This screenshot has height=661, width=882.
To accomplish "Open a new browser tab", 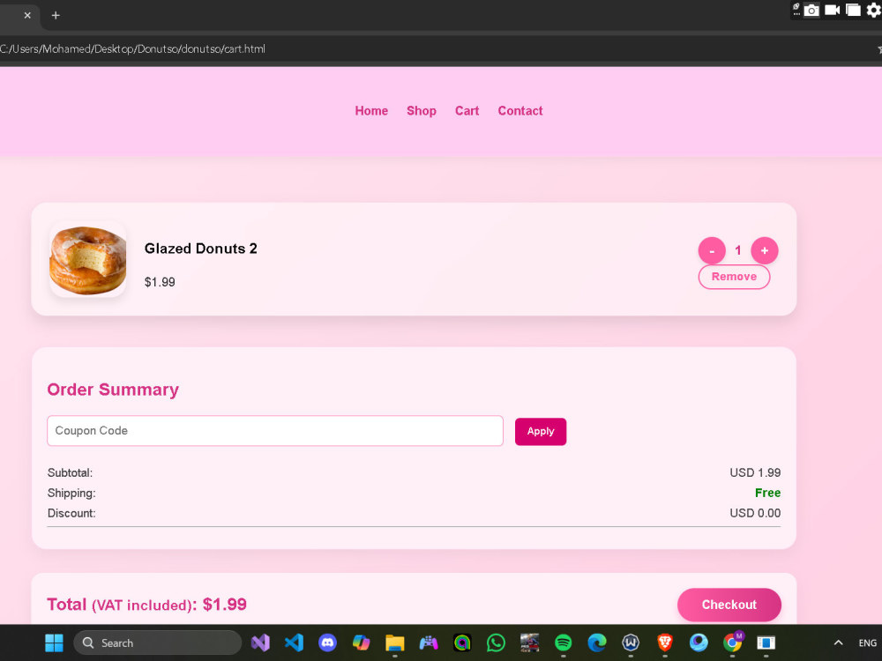I will 55,16.
